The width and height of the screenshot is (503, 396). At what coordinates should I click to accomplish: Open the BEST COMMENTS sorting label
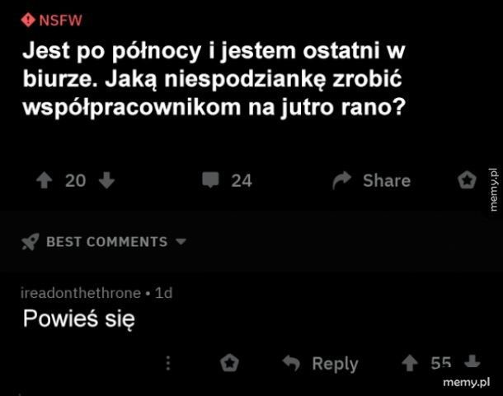click(x=107, y=241)
